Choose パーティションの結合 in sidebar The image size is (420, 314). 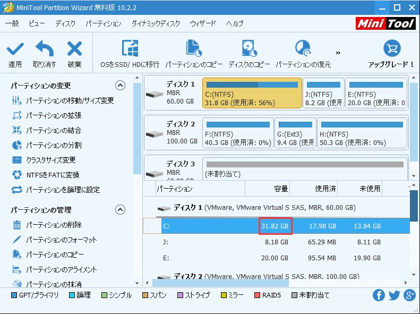47,130
